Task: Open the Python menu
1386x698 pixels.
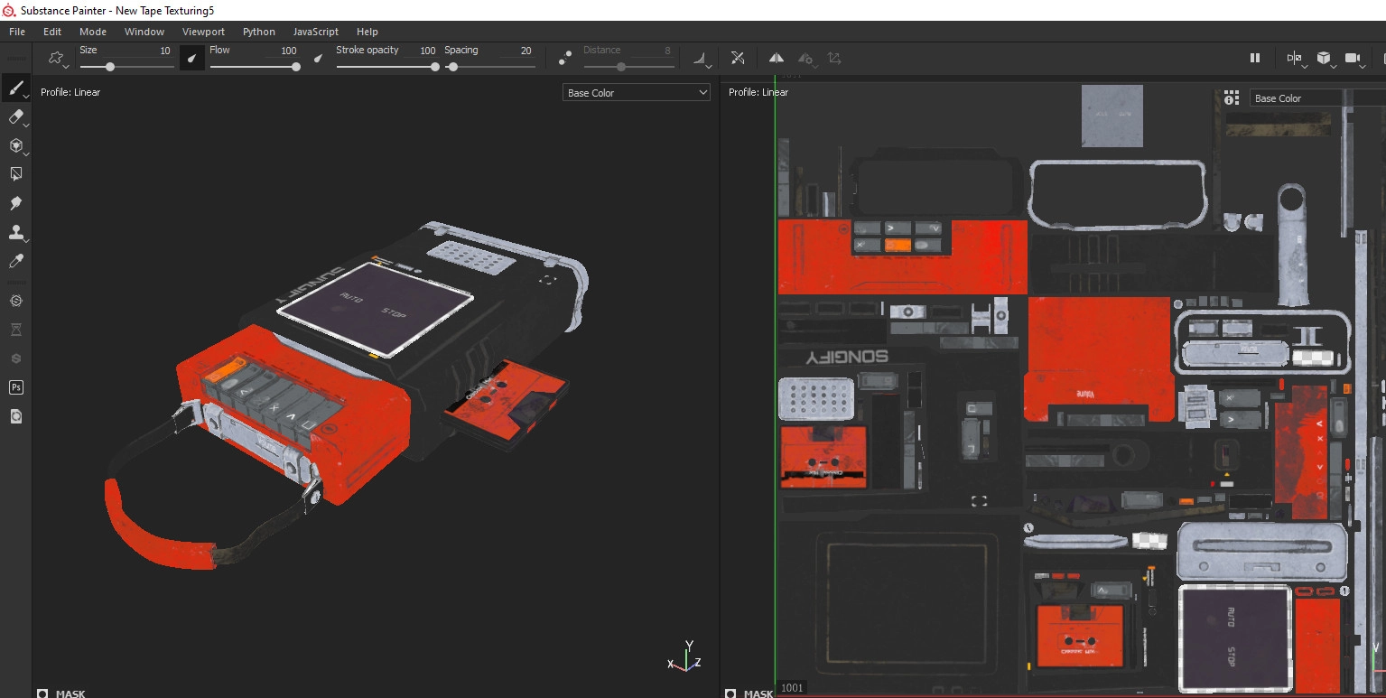Action: [x=258, y=32]
